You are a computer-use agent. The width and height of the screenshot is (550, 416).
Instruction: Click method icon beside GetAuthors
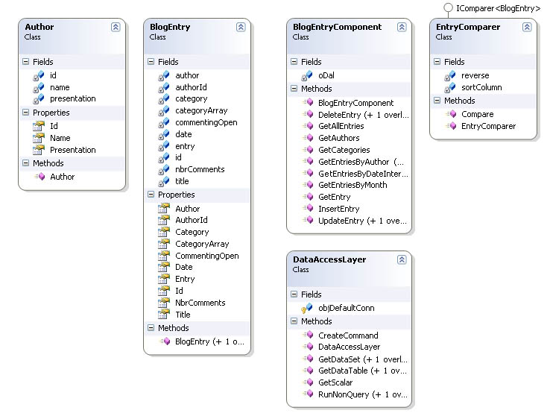[309, 138]
